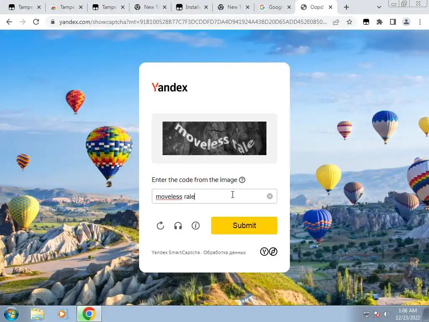Open Chrome extensions puzzle icon

380,22
